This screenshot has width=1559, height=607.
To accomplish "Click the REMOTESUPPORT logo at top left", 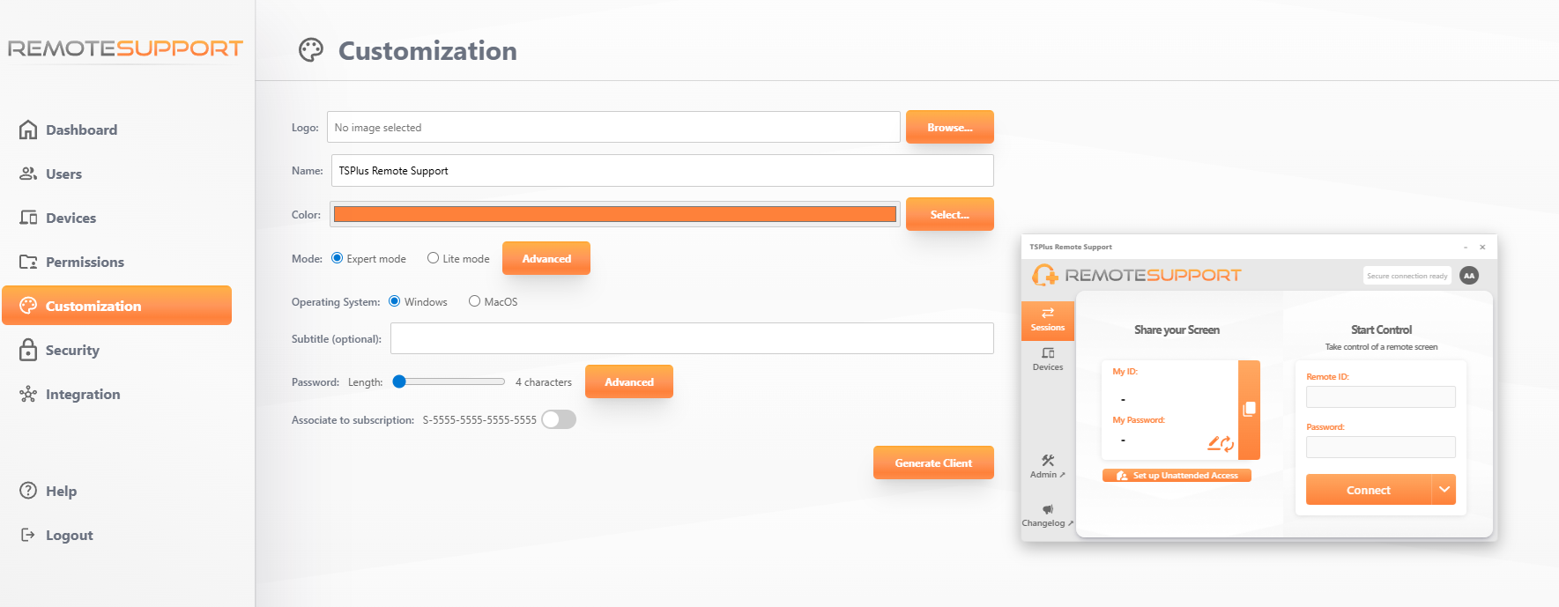I will click(x=125, y=48).
